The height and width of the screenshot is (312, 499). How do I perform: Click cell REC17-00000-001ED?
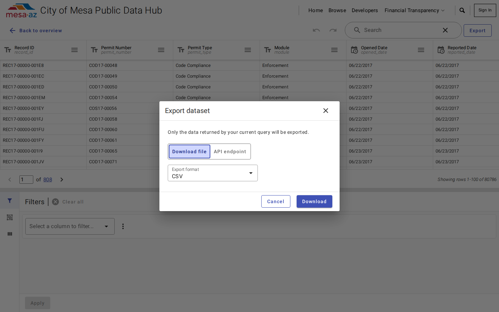(x=43, y=87)
